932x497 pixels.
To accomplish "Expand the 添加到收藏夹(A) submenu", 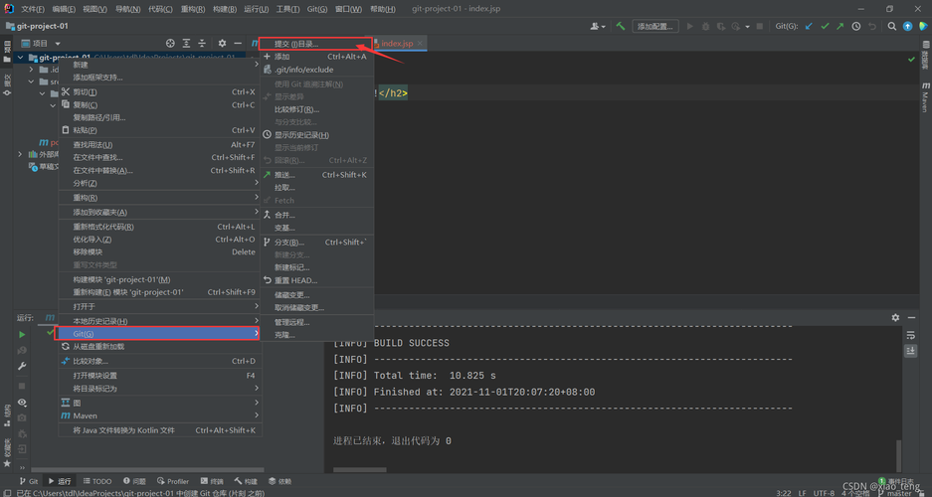I will coord(160,212).
